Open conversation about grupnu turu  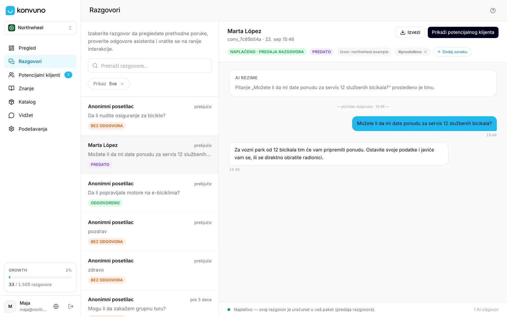click(150, 304)
